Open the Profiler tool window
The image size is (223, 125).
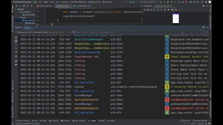coord(111,121)
